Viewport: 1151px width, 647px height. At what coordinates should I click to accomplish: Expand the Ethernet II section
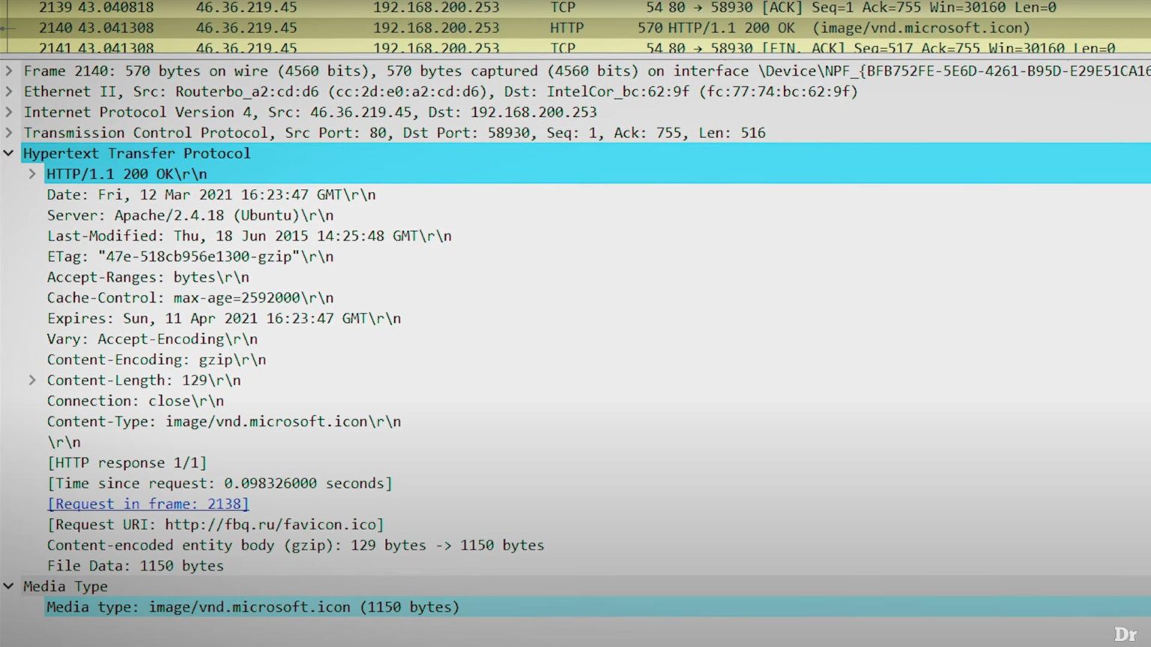[9, 91]
